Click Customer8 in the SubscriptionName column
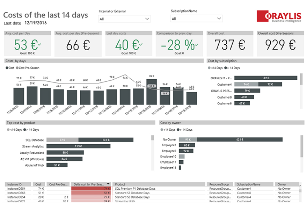 (x=244, y=193)
